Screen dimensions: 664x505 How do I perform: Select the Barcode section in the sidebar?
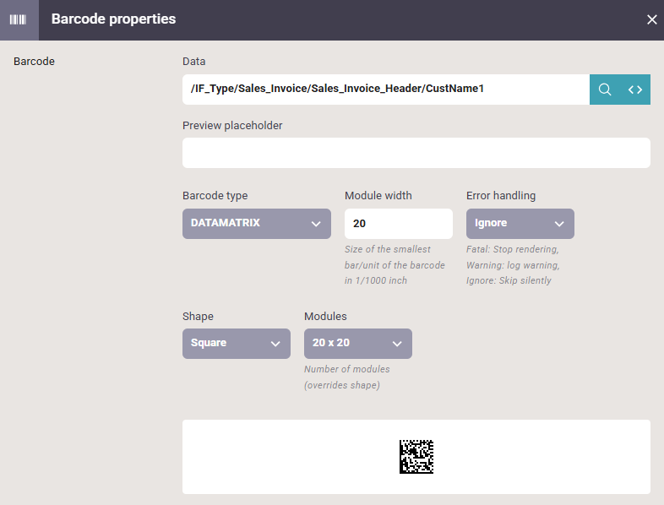pyautogui.click(x=34, y=62)
